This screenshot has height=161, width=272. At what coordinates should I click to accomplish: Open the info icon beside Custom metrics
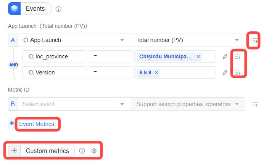point(82,151)
